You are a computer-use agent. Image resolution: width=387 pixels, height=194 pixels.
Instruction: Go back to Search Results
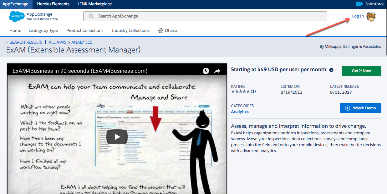click(24, 42)
